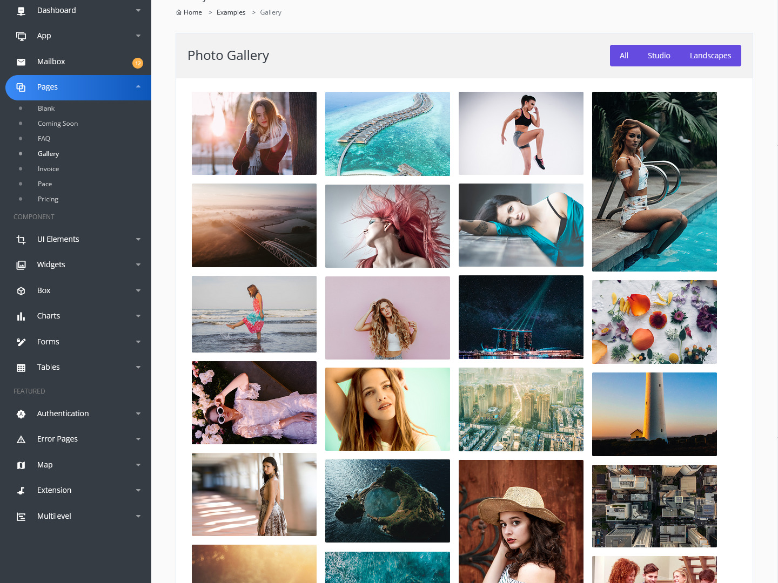Viewport: 778px width, 583px height.
Task: Expand the Widgets arrow
Action: [x=138, y=265]
